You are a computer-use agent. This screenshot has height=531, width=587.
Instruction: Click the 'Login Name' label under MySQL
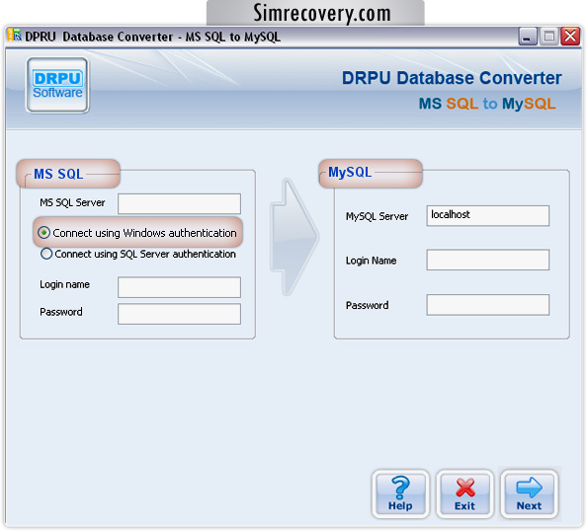pyautogui.click(x=371, y=261)
